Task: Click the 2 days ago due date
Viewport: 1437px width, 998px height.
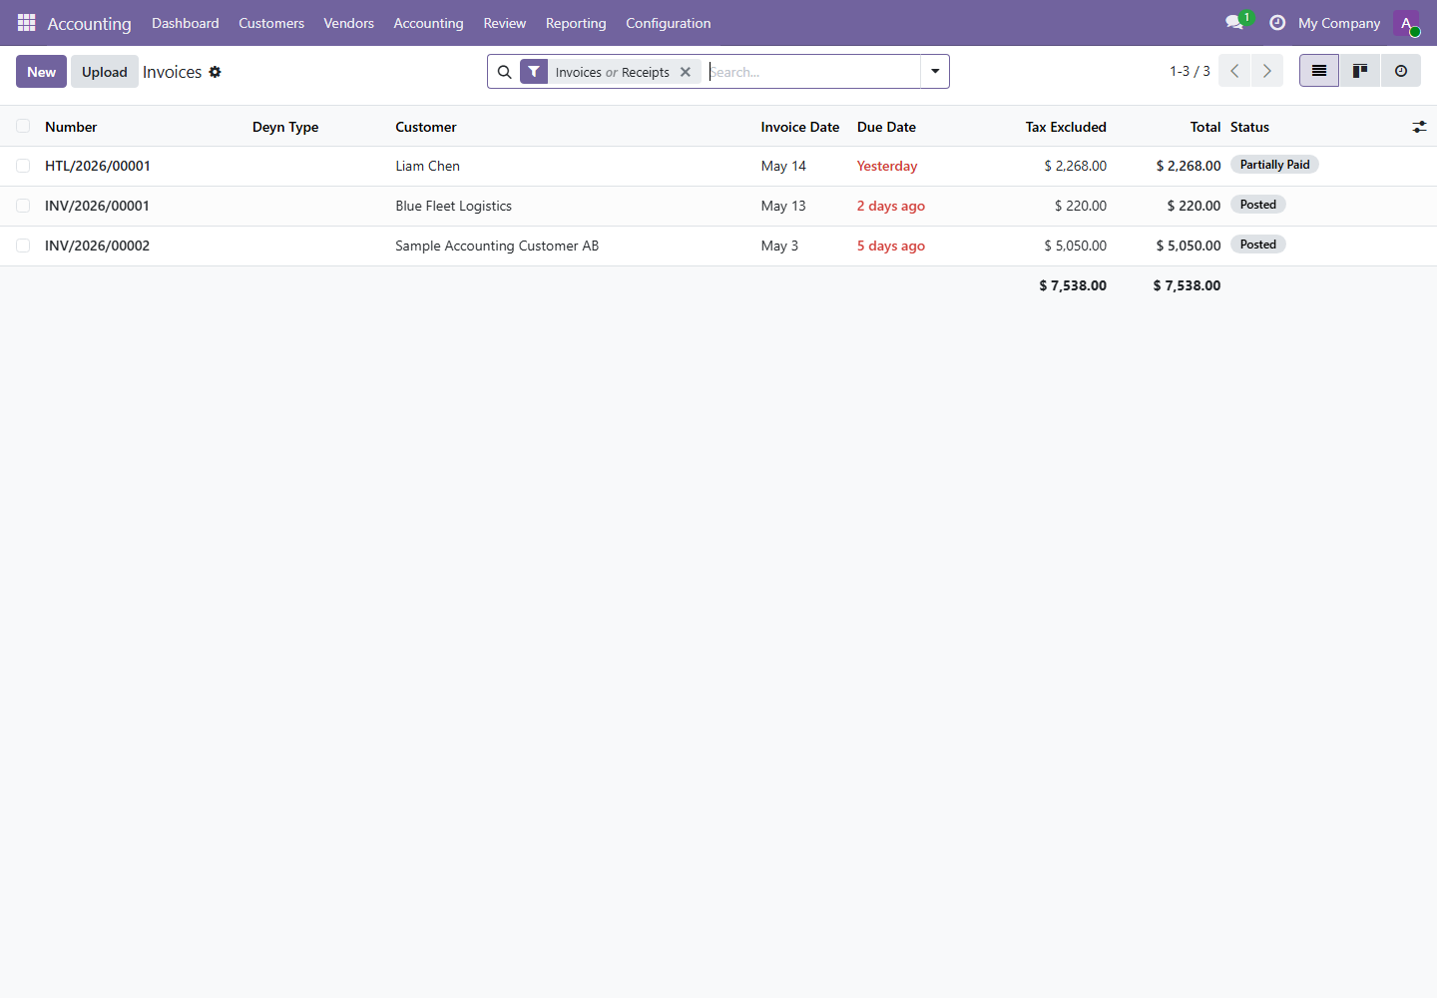Action: coord(891,206)
